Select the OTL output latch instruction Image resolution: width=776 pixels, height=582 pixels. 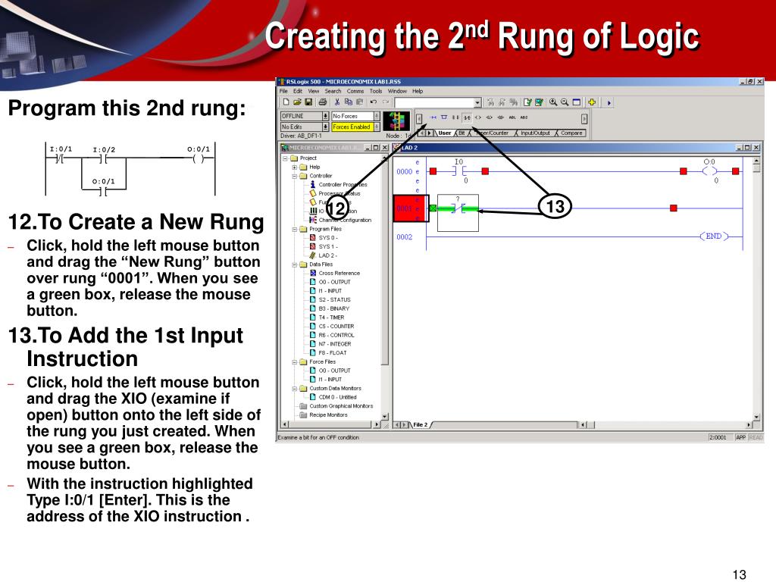490,117
